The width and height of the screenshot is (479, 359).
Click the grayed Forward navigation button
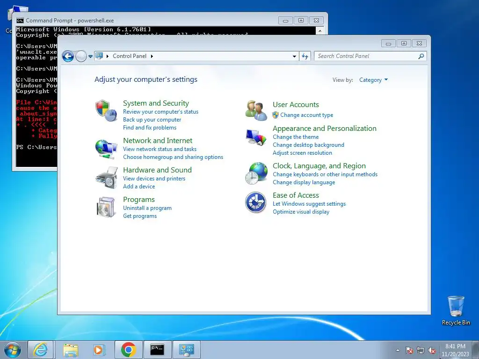(x=81, y=56)
